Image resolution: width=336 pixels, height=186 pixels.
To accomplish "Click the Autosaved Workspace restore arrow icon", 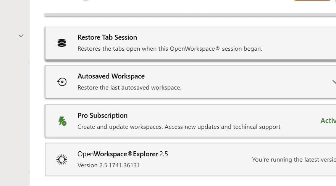I will pos(62,82).
